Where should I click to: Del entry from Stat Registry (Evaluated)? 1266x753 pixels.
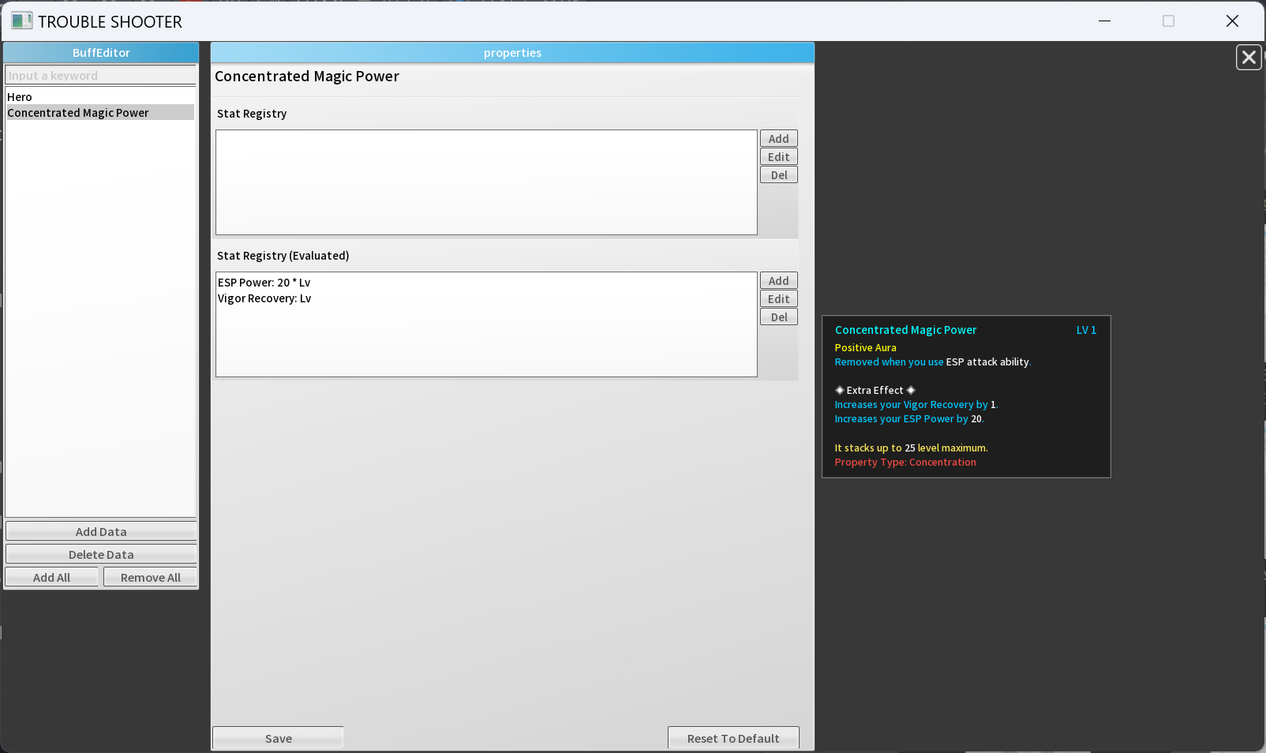[x=779, y=317]
